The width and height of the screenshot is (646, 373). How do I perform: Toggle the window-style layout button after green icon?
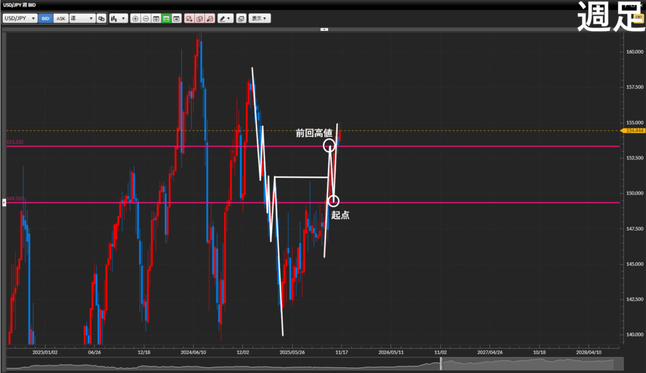tap(177, 19)
